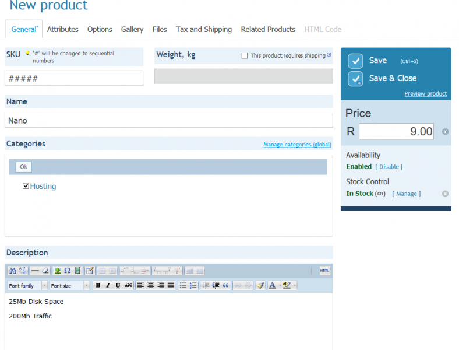Screen dimensions: 459x350
Task: Align description text right
Action: (x=161, y=285)
